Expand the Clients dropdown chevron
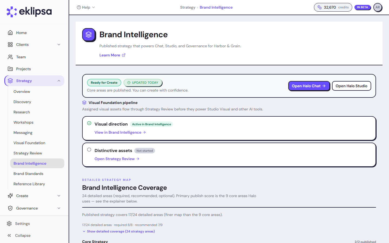The width and height of the screenshot is (389, 243). 59,45
